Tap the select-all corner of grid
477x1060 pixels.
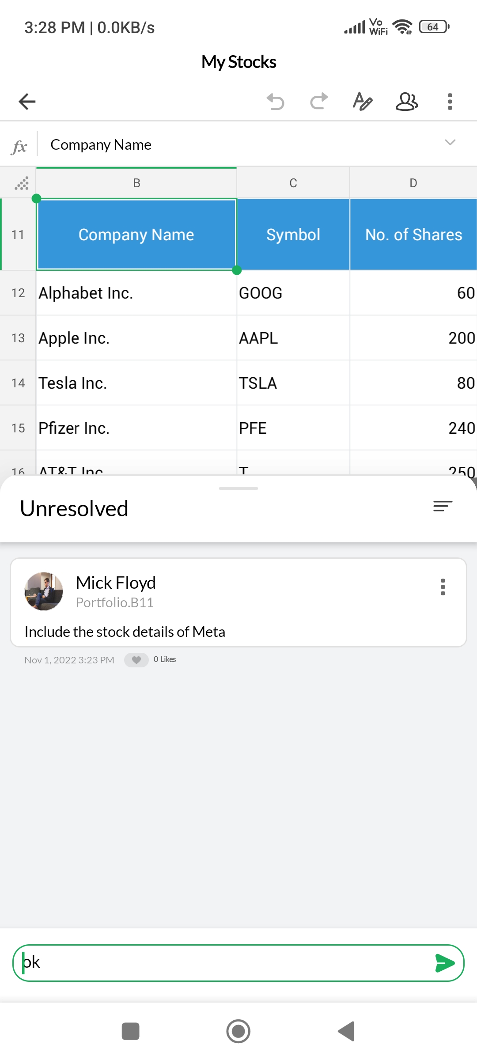click(x=21, y=183)
